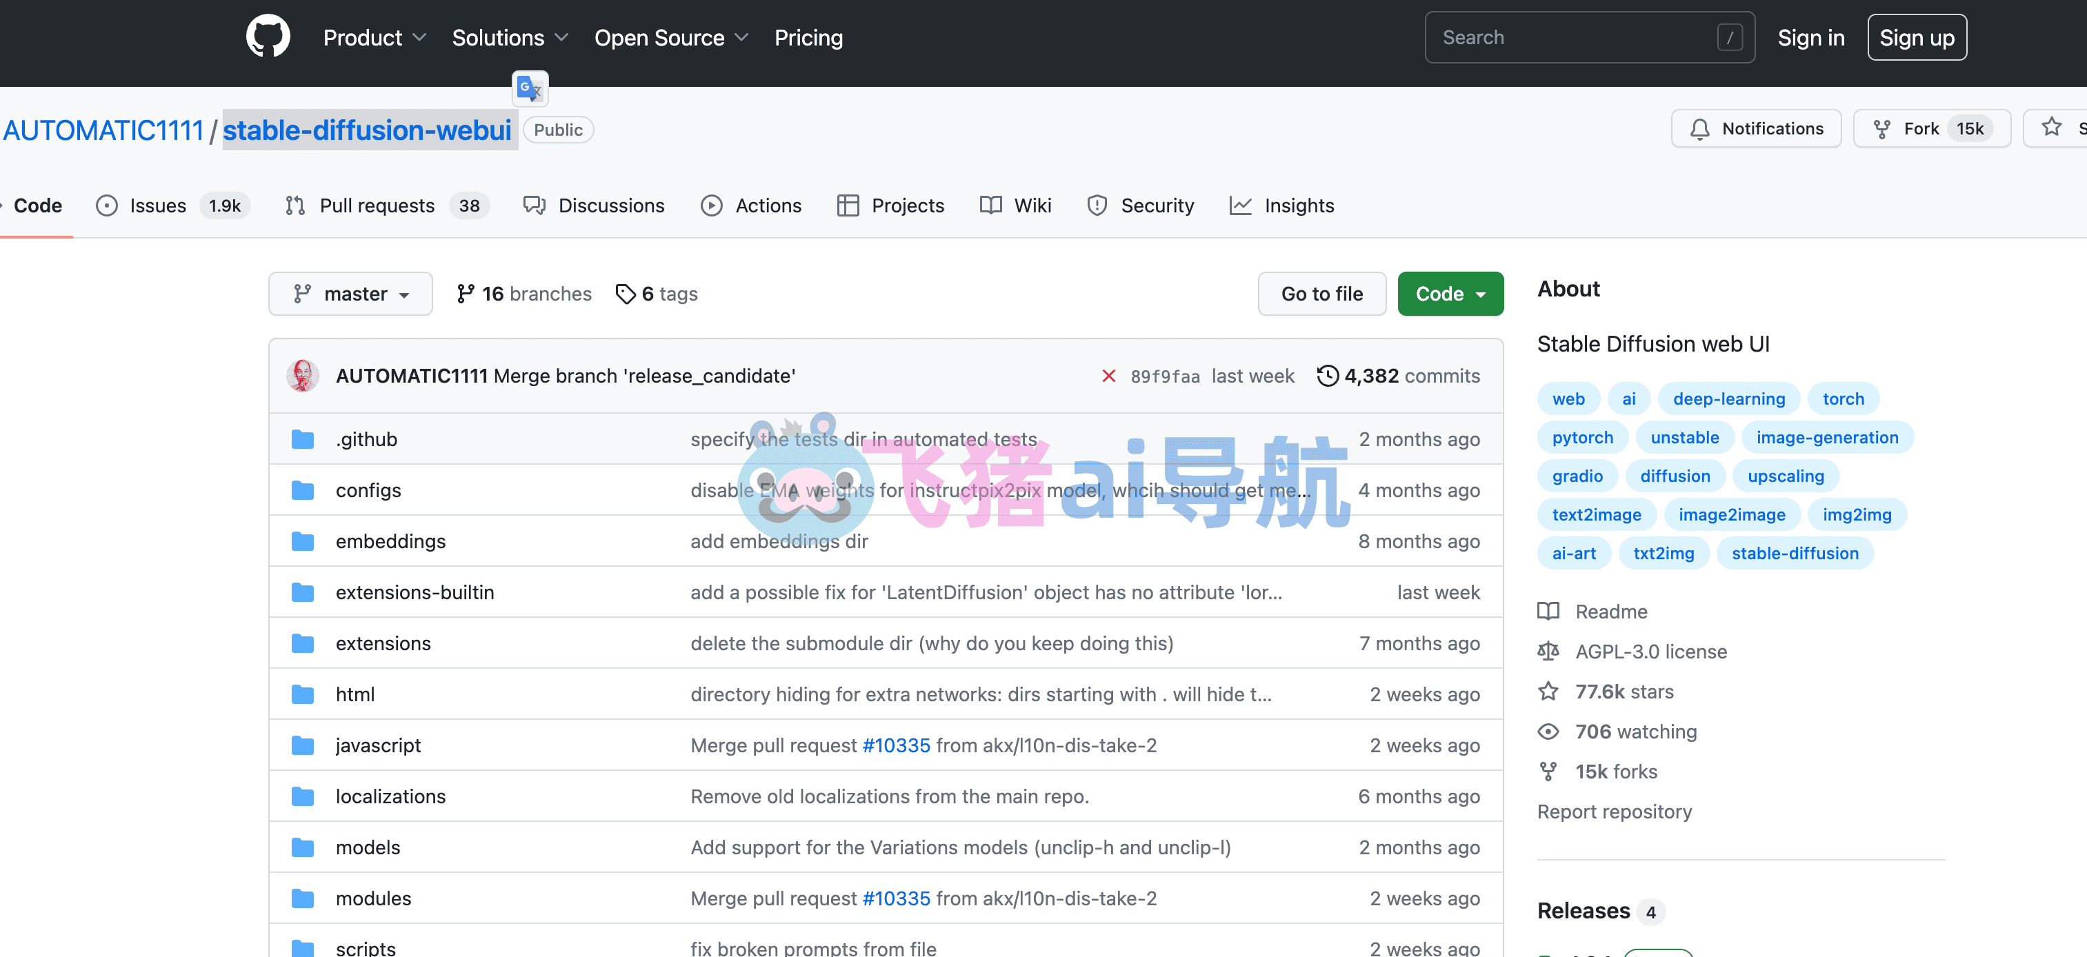Click the red failed status X icon
This screenshot has width=2087, height=957.
click(x=1108, y=376)
